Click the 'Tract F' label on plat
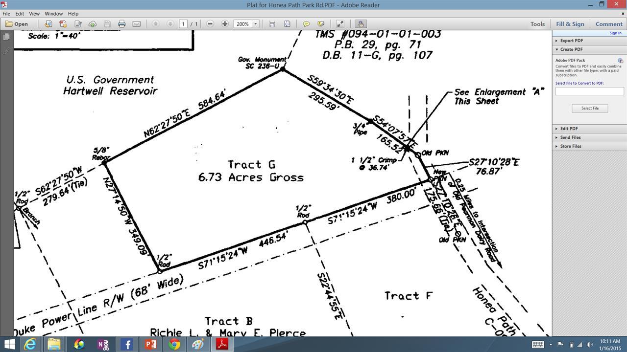Image resolution: width=627 pixels, height=352 pixels. click(409, 296)
